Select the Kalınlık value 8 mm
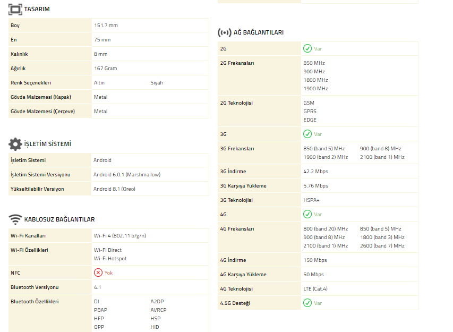Image resolution: width=453 pixels, height=332 pixels. point(100,54)
